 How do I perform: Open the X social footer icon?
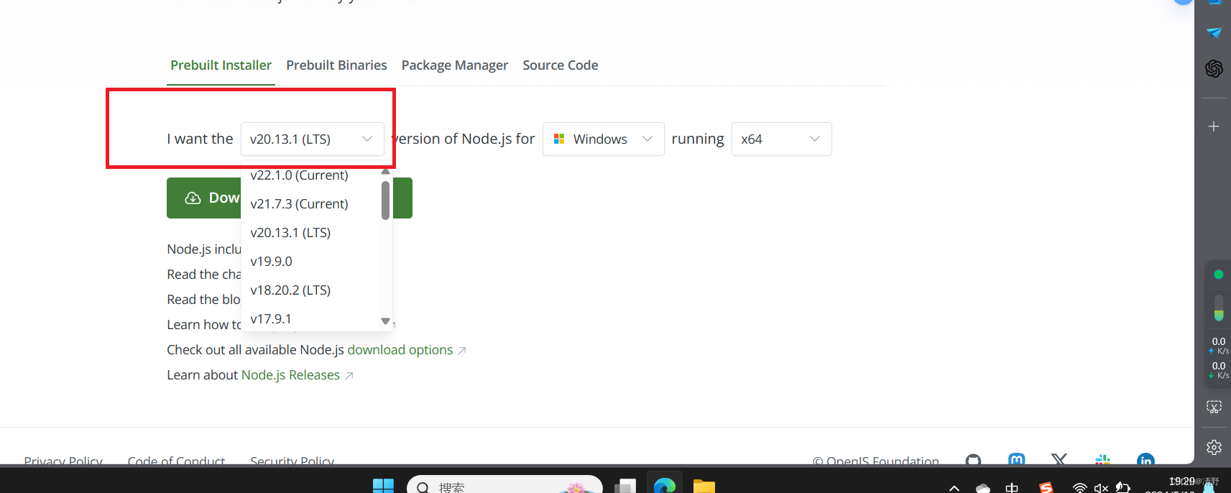pyautogui.click(x=1059, y=459)
